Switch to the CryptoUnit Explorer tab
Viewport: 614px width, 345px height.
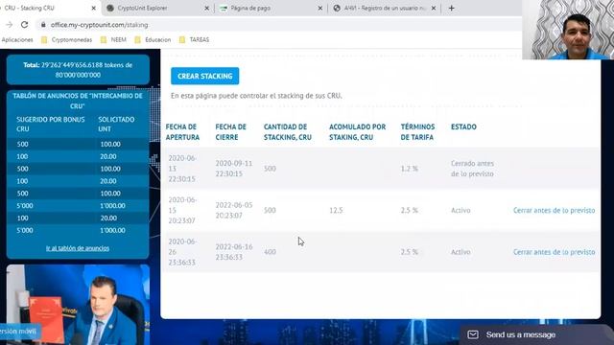(156, 8)
